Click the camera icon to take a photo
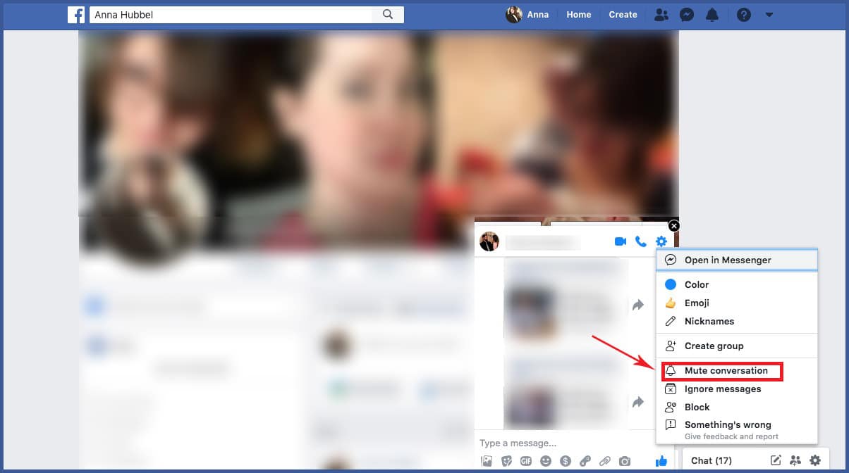The height and width of the screenshot is (473, 849). pos(625,461)
